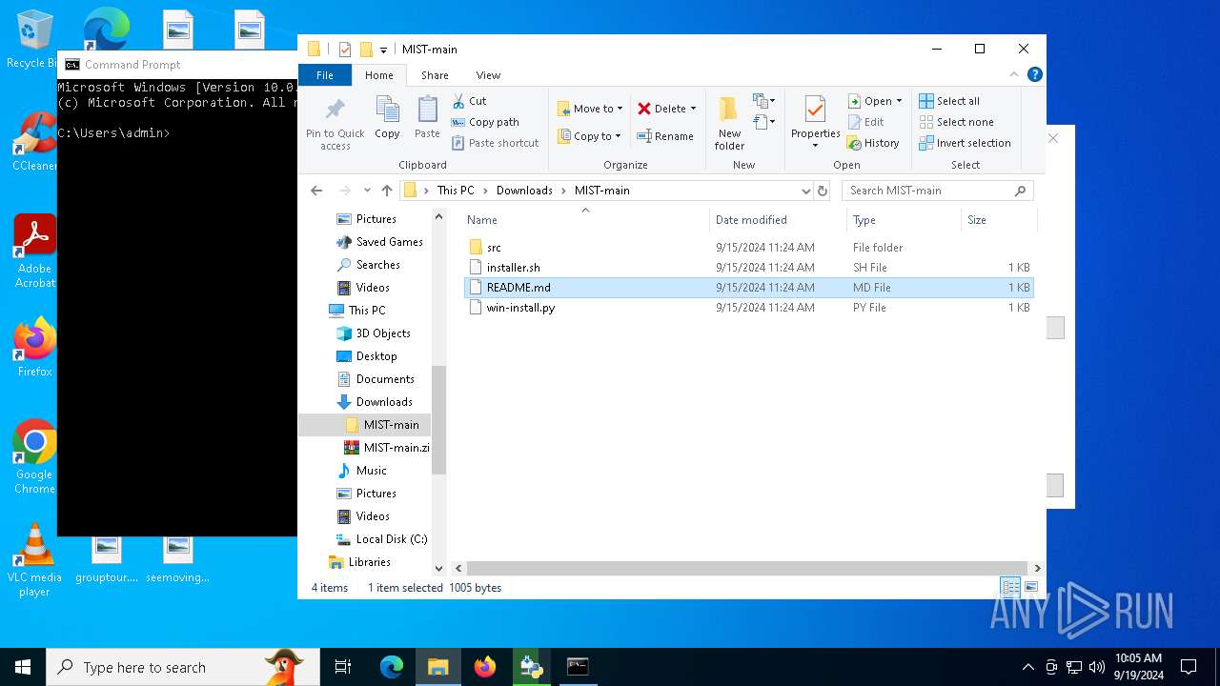This screenshot has height=686, width=1220.
Task: Sort files by the Size column
Action: click(998, 220)
